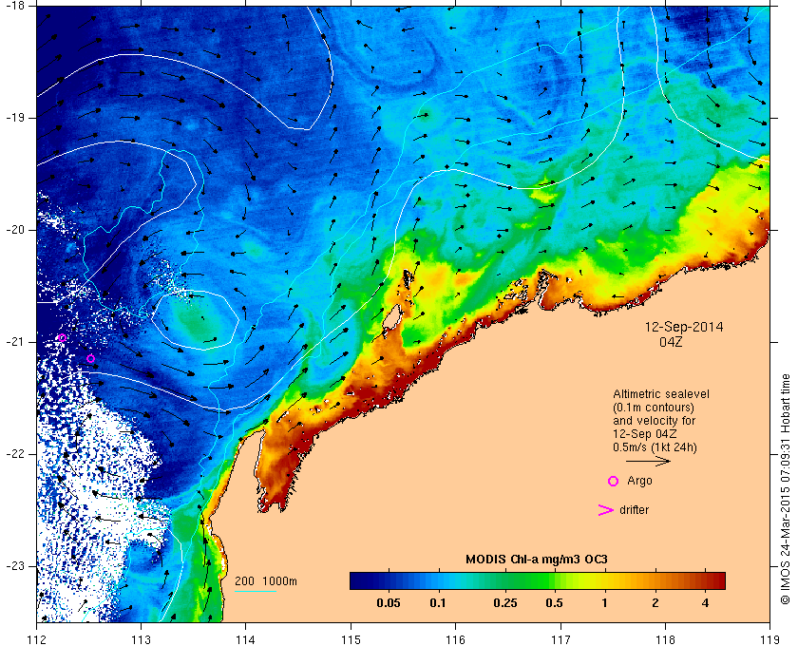Select the Argo float marker closest to -21 label
Screen dimensions: 798x646
[62, 337]
